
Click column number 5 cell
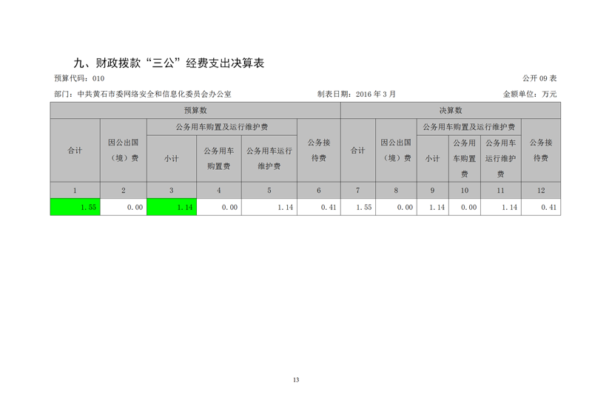coord(269,191)
